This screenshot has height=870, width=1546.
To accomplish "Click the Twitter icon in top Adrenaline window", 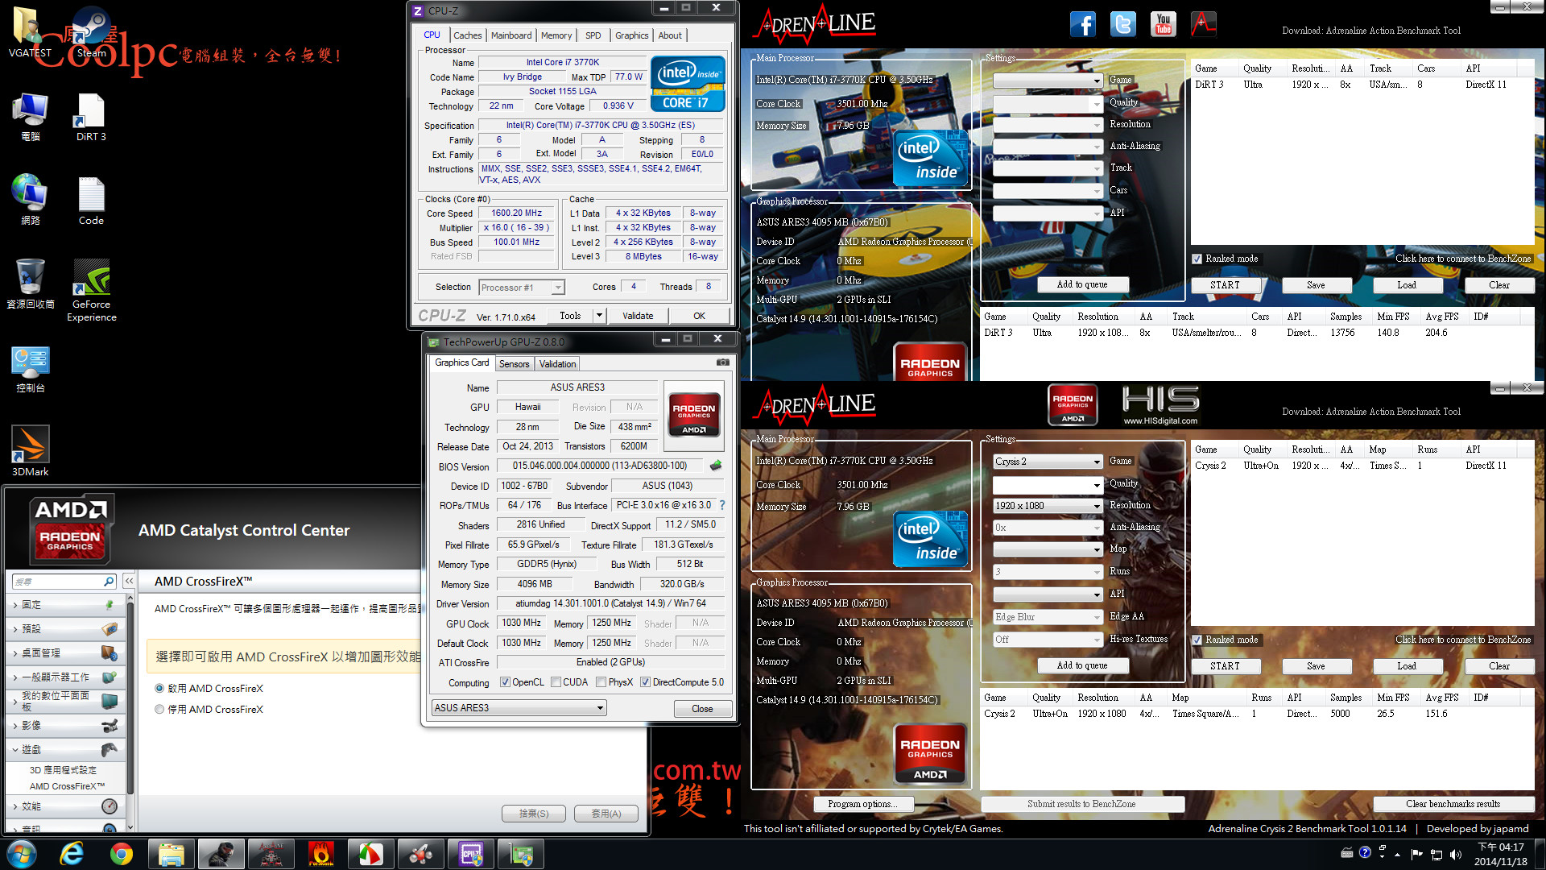I will pyautogui.click(x=1123, y=24).
